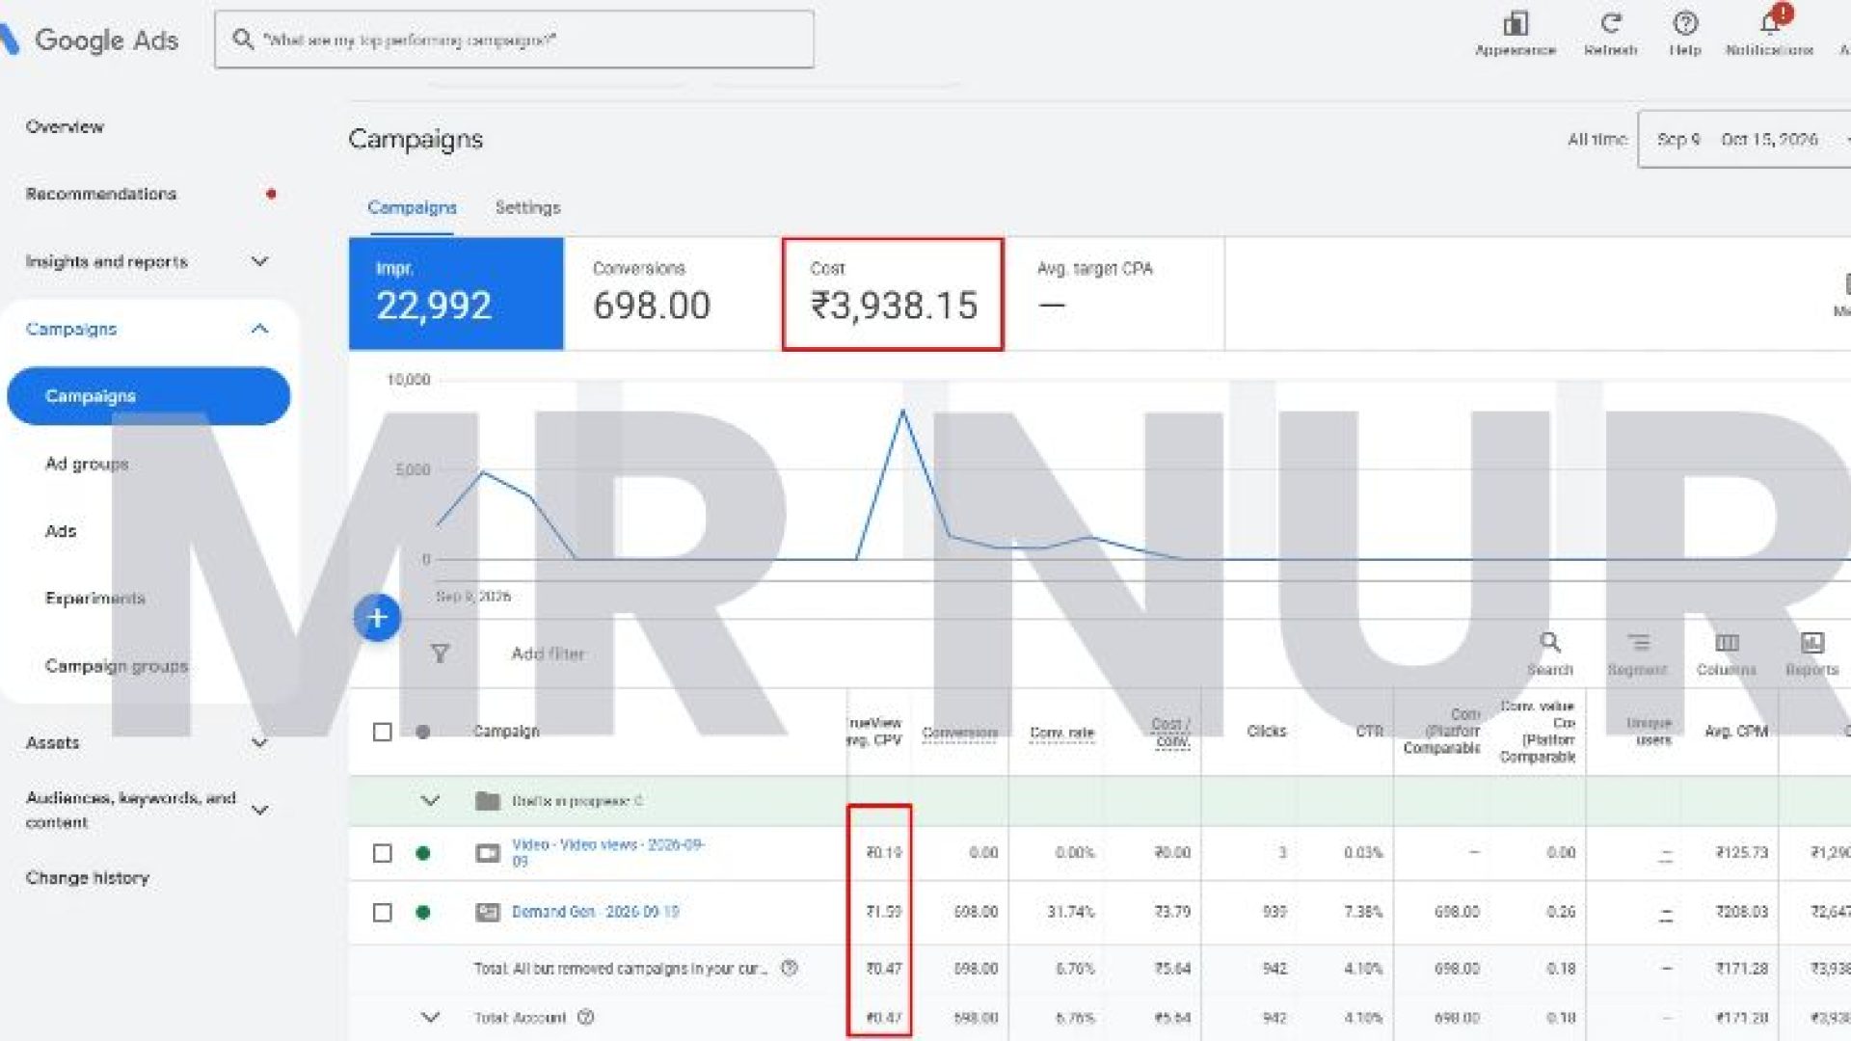Click the Refresh icon
Viewport: 1851px width, 1041px height.
[x=1610, y=24]
